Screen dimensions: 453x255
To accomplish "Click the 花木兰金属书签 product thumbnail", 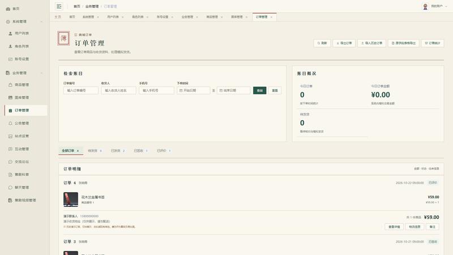I will [71, 199].
